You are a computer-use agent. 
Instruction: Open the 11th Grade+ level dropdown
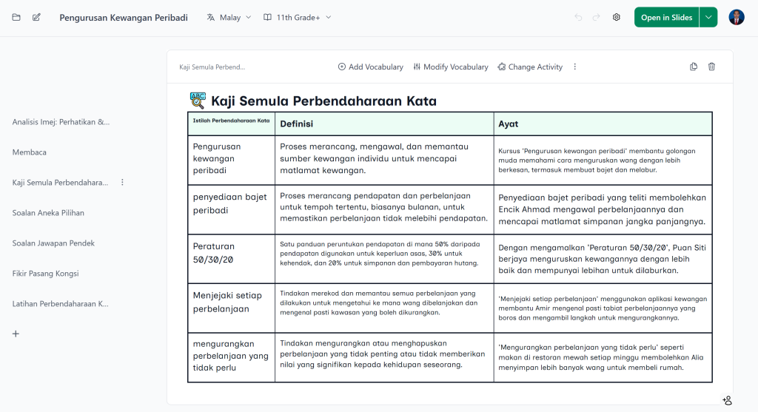click(x=298, y=18)
